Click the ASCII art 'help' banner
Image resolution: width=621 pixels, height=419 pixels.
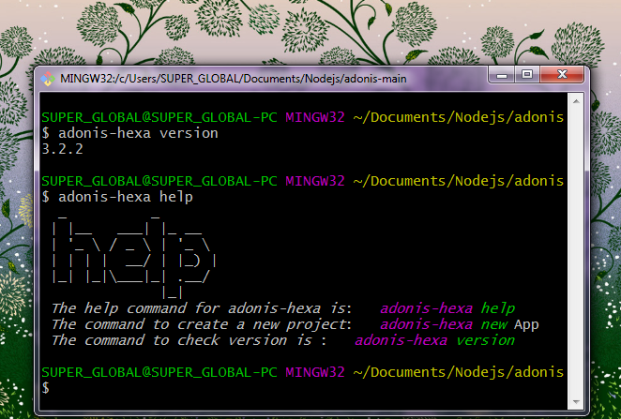[x=134, y=257]
